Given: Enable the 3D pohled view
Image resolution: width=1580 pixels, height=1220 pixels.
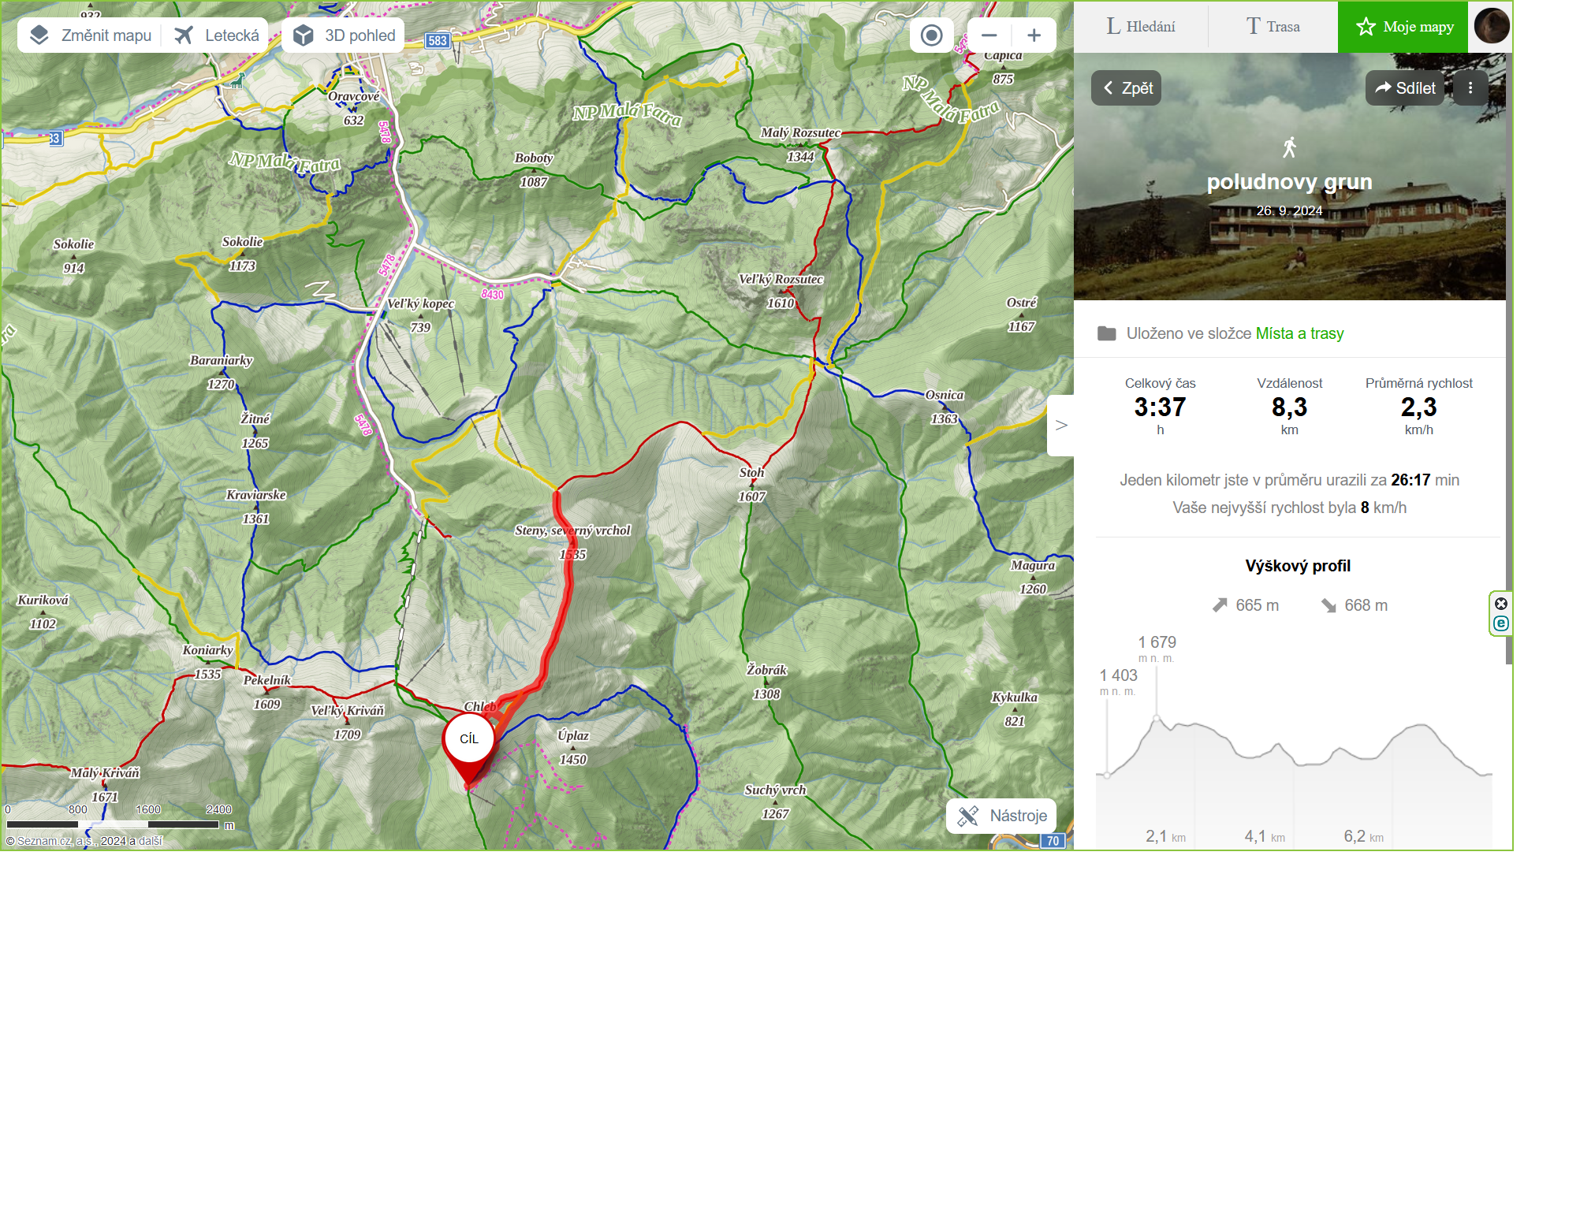Looking at the screenshot, I should coord(344,35).
